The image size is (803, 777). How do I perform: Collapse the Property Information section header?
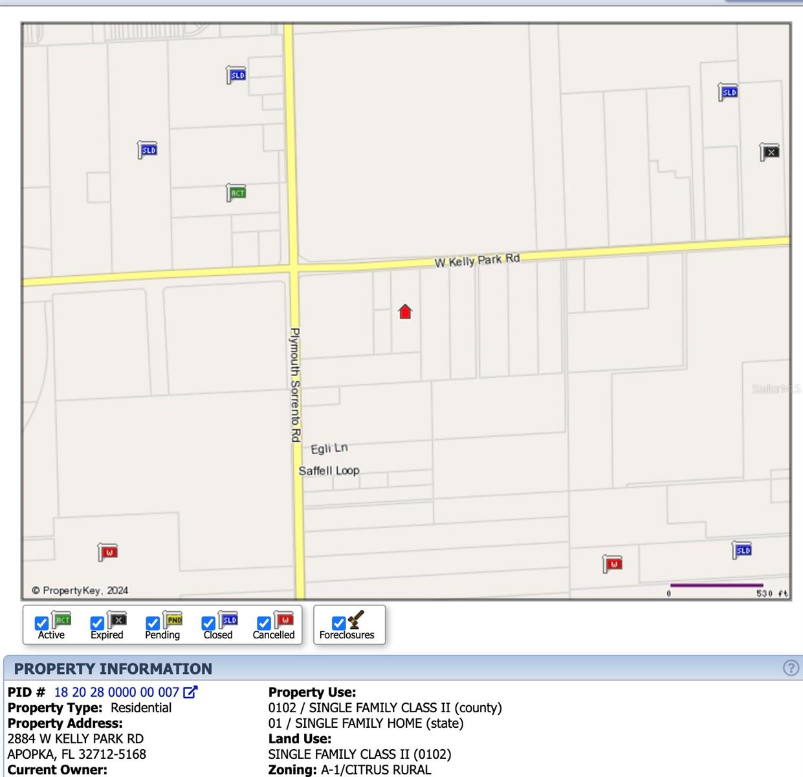(113, 669)
